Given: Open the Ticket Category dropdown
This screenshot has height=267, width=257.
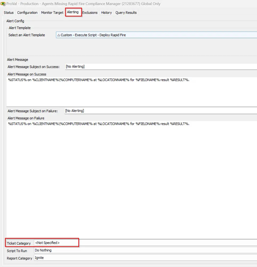Looking at the screenshot, I should (146, 243).
